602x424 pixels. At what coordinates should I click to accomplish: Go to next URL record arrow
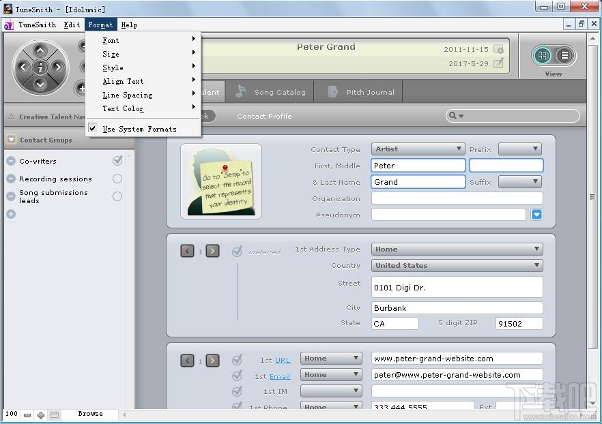click(213, 361)
